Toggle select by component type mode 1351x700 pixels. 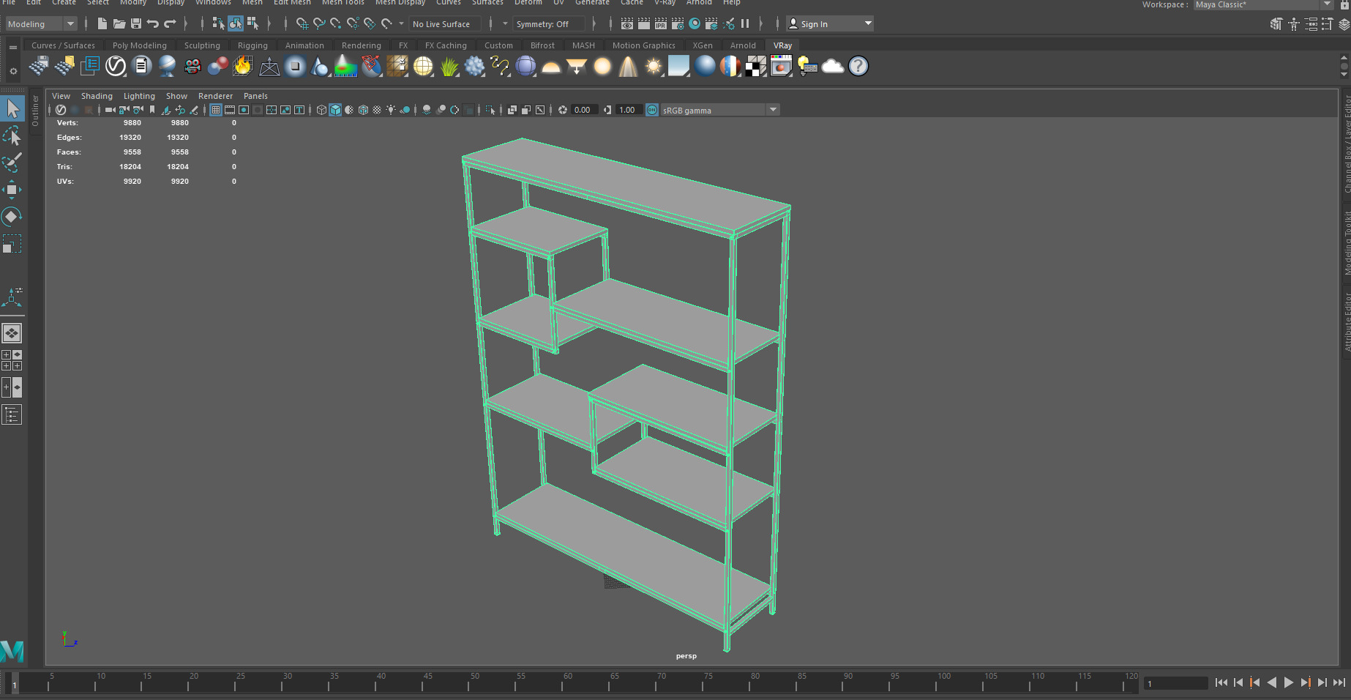(x=253, y=23)
